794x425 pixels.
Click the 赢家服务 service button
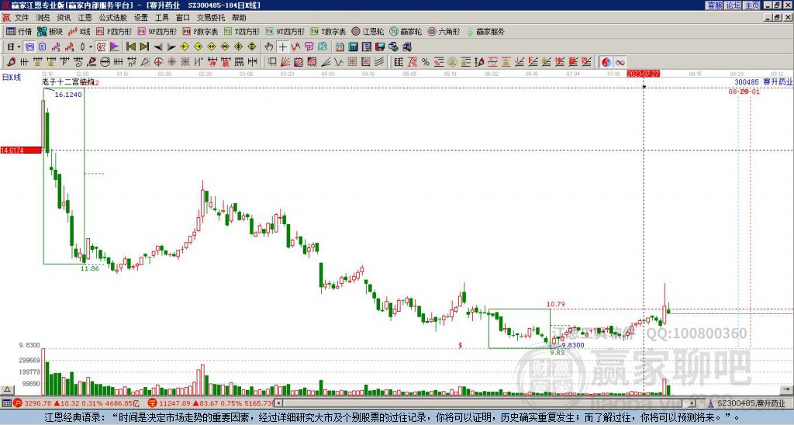[x=485, y=31]
